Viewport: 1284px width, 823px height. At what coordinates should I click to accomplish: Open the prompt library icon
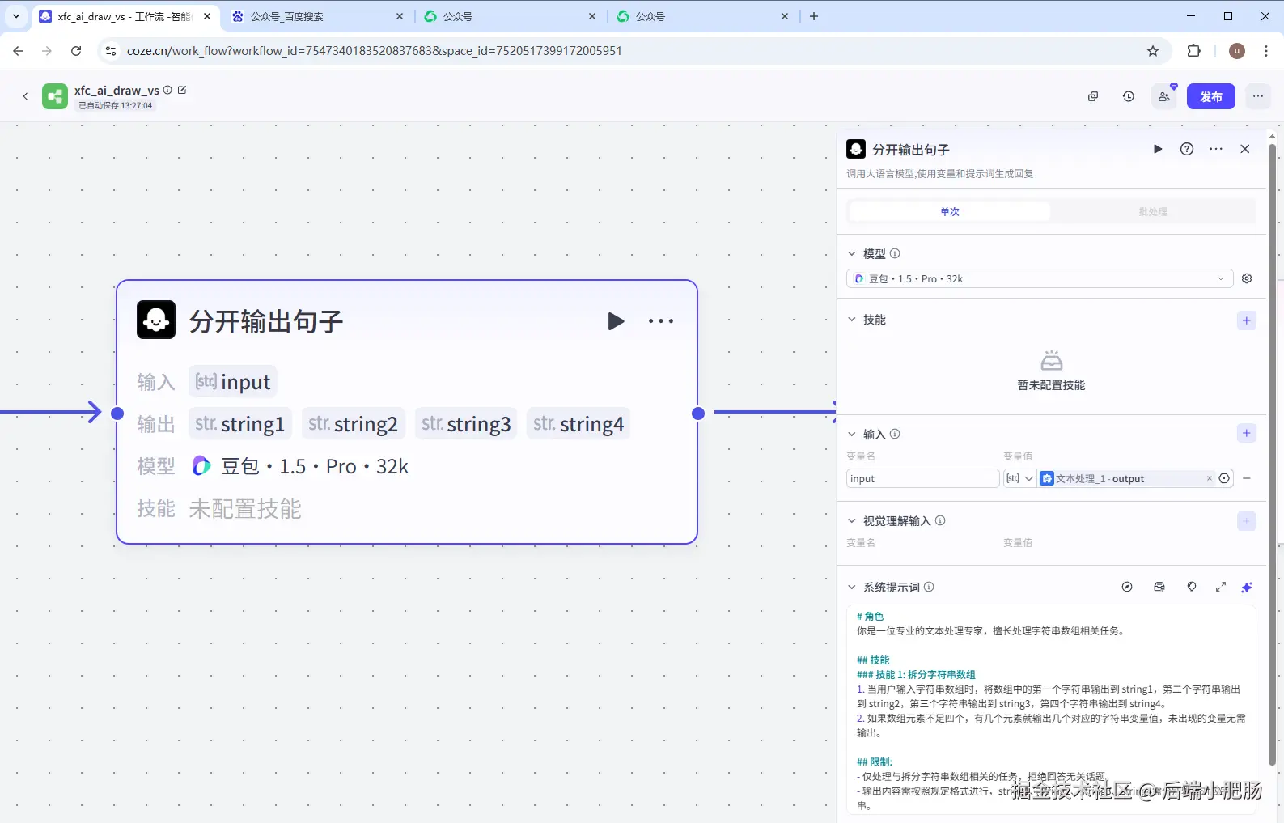(x=1159, y=587)
